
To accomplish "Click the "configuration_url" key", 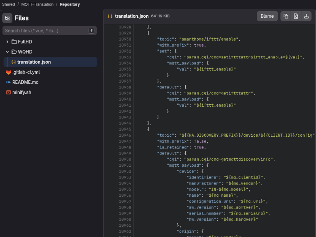I will point(210,201).
